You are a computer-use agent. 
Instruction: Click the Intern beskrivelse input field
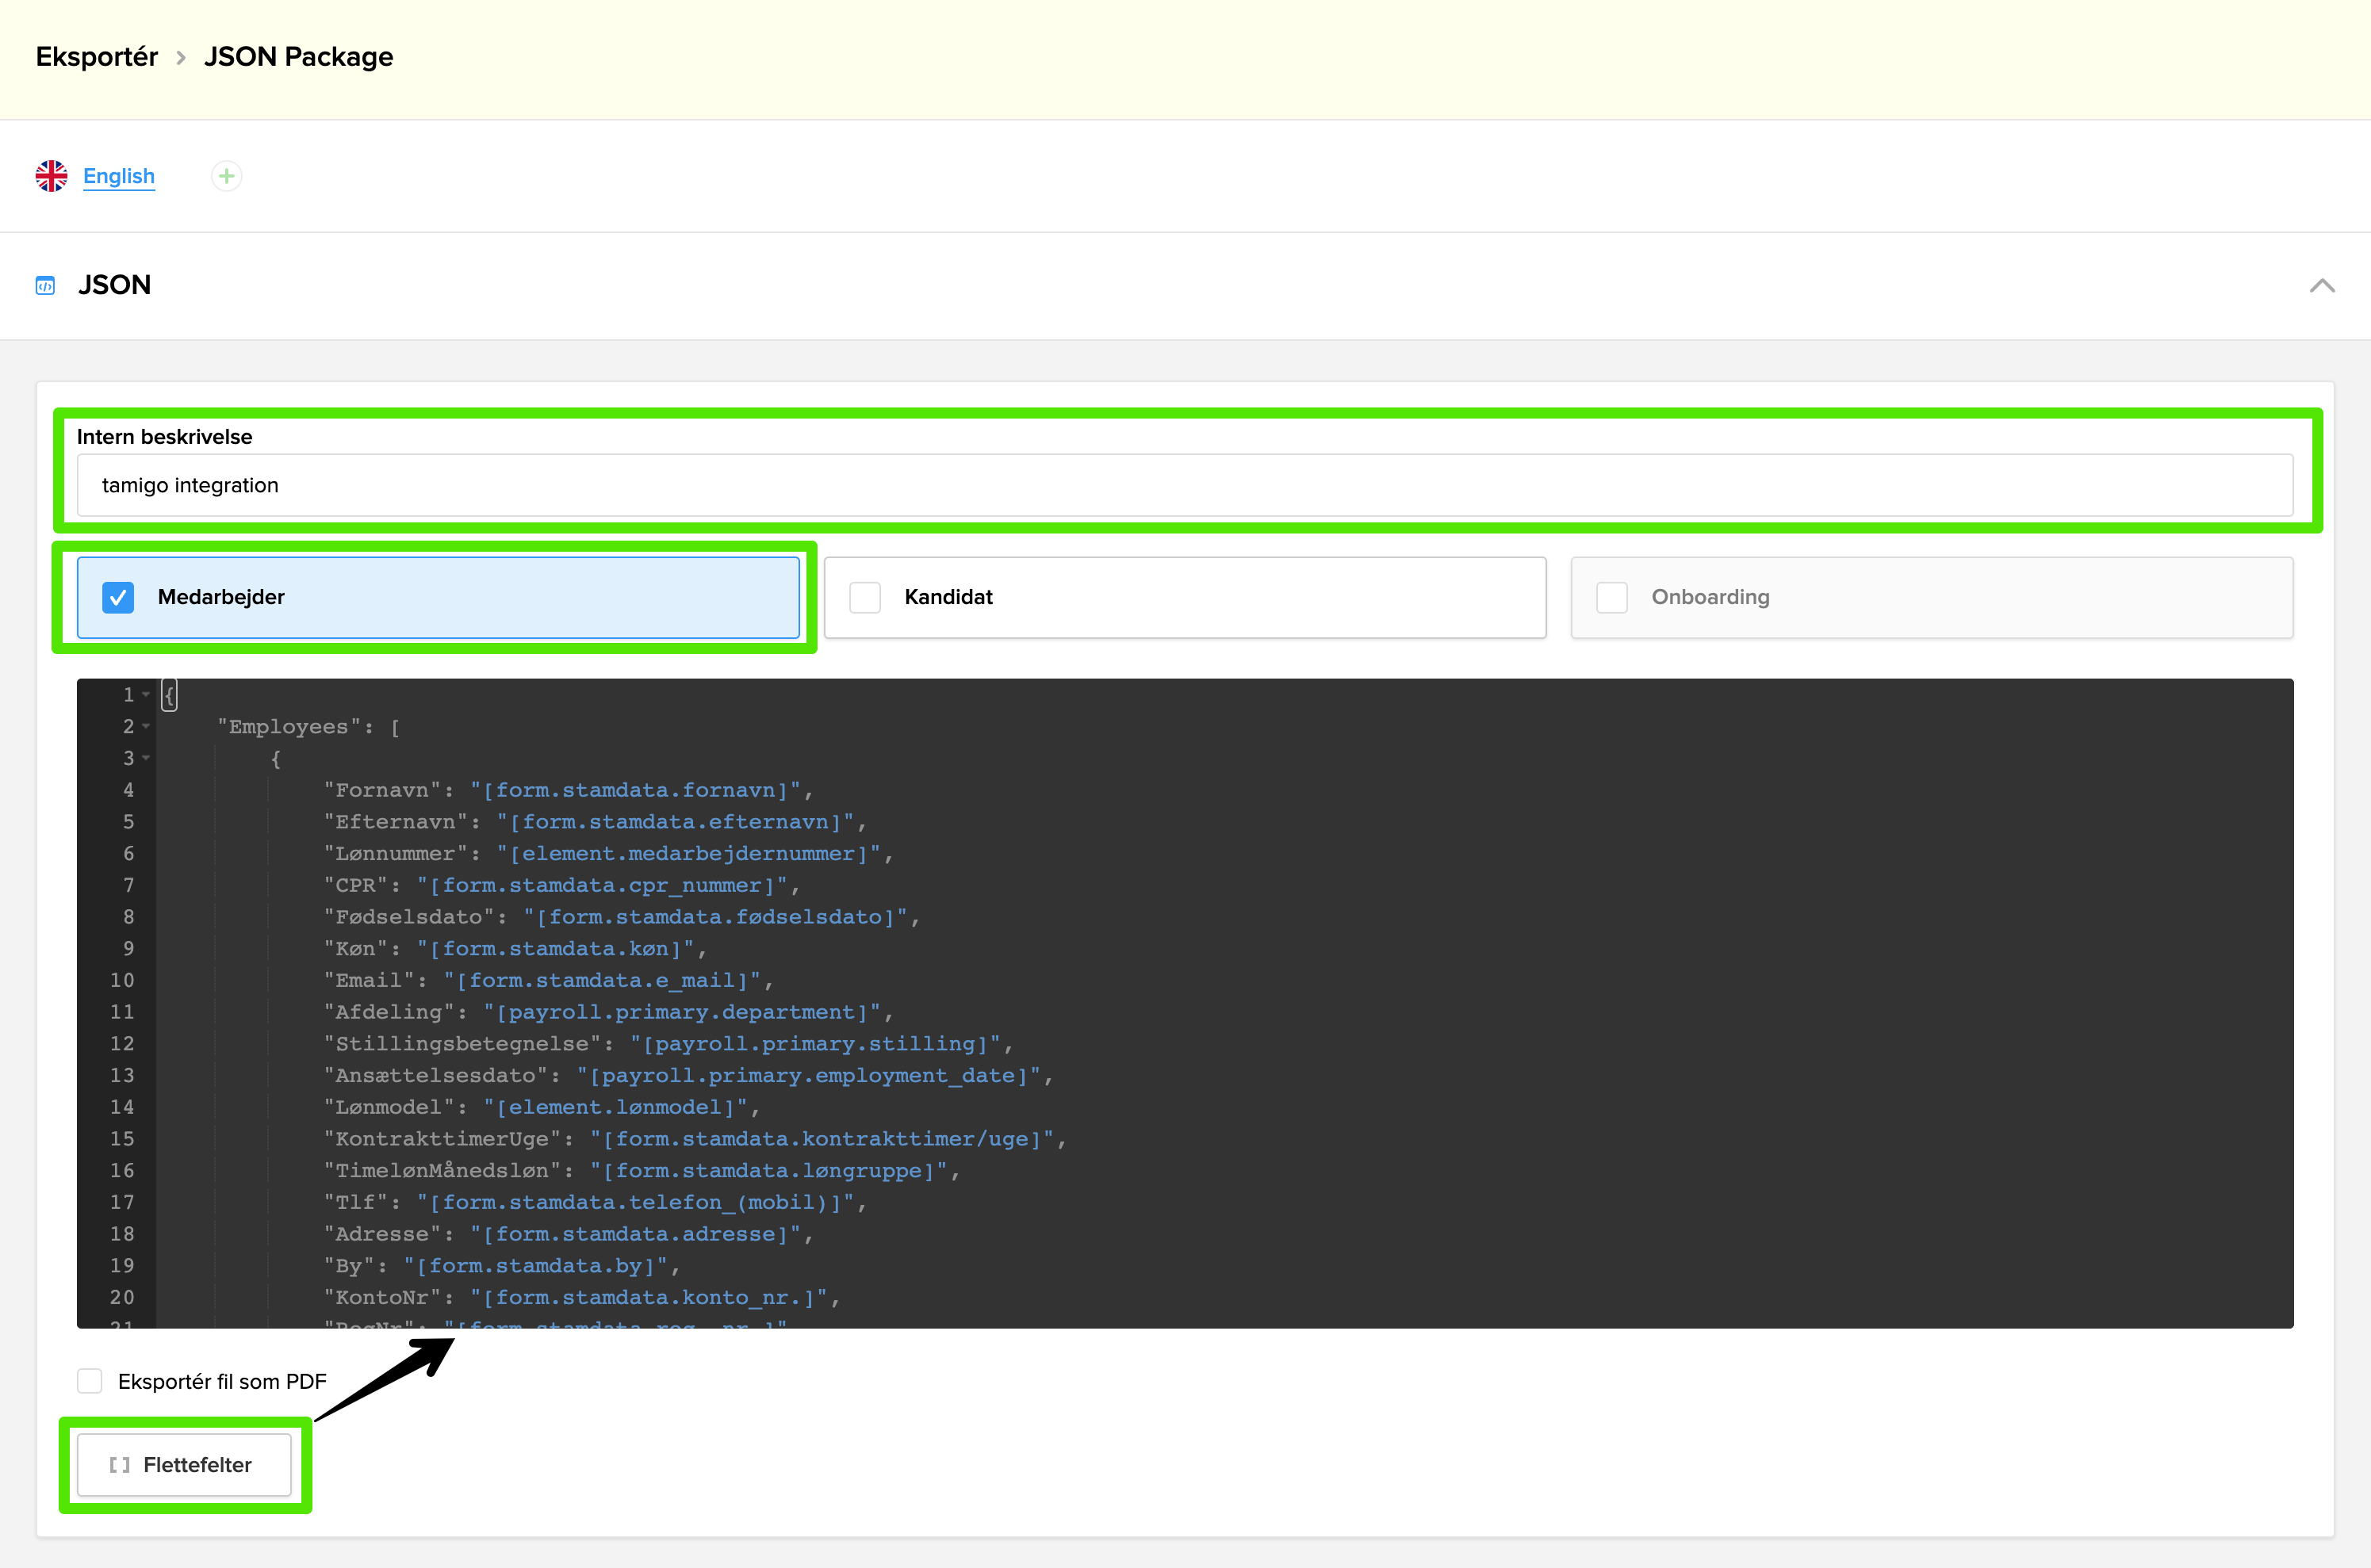1185,485
